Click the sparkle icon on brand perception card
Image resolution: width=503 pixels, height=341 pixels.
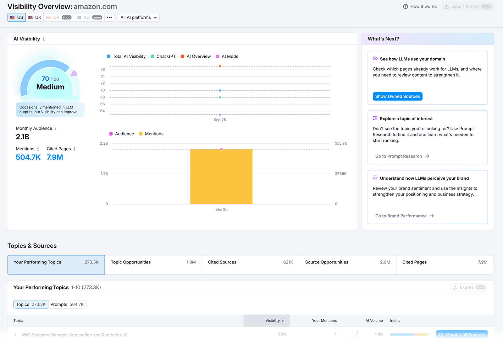375,178
